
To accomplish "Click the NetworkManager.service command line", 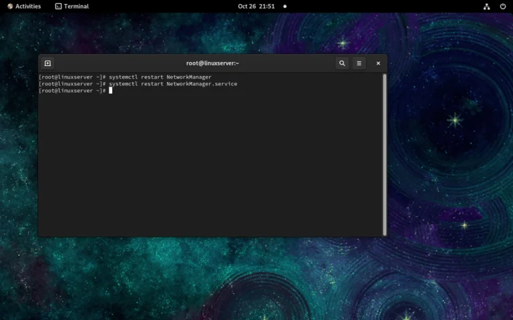I will (x=172, y=84).
